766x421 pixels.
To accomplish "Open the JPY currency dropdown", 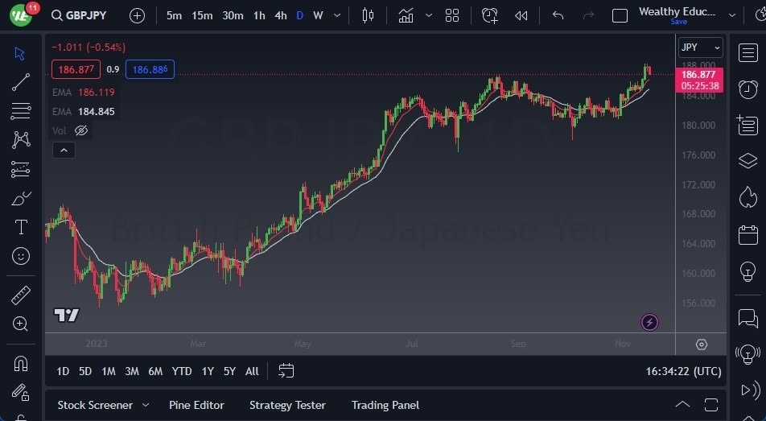I will [700, 47].
